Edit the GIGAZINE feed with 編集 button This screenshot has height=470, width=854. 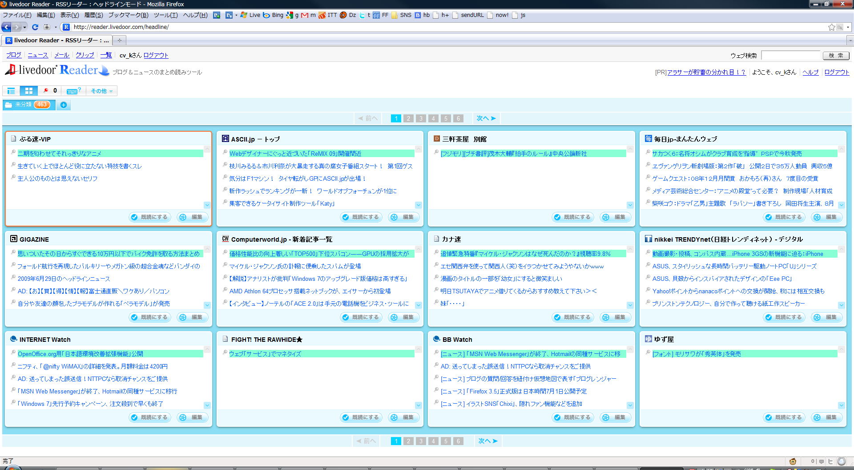[192, 317]
